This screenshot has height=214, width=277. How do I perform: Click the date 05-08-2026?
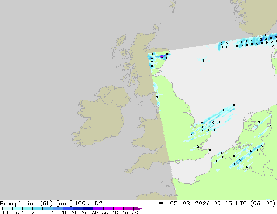tap(190, 204)
